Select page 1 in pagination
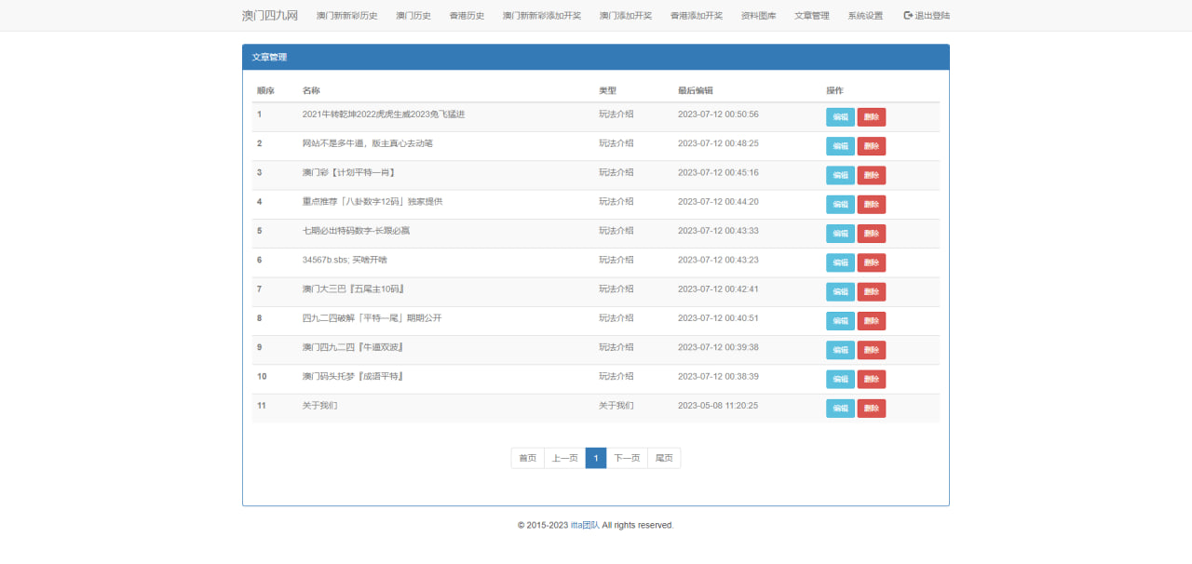This screenshot has height=564, width=1192. tap(596, 458)
